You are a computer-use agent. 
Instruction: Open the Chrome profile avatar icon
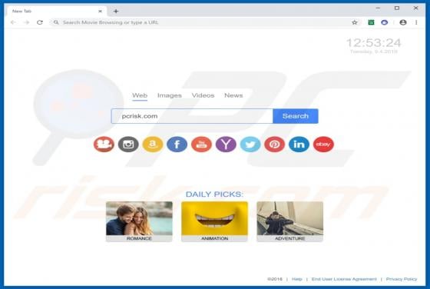click(403, 22)
